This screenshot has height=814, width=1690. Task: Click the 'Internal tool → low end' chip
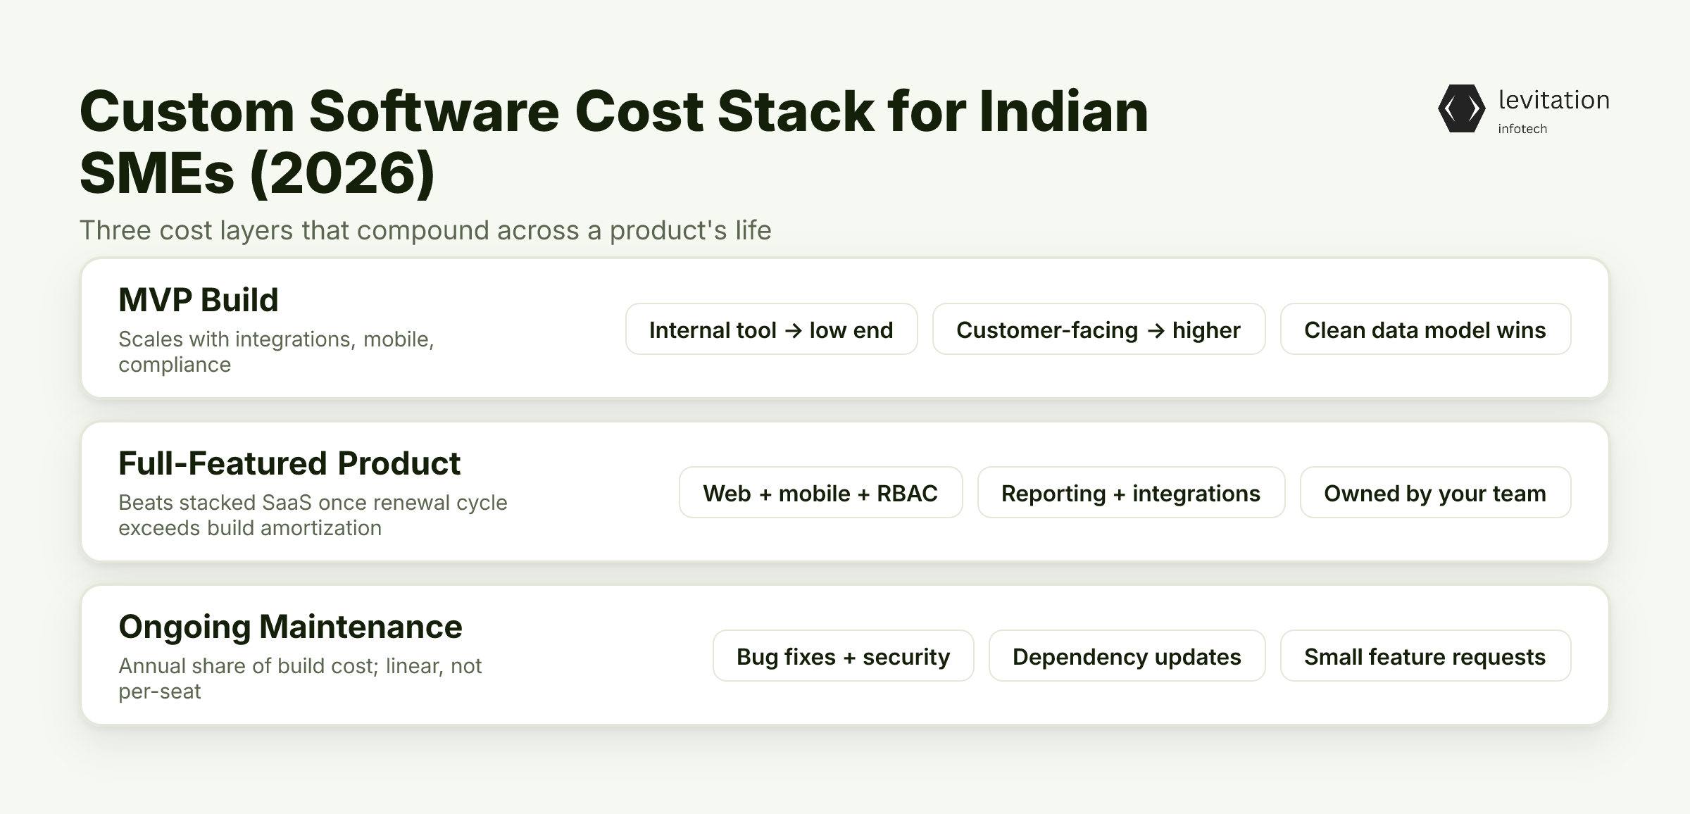771,330
